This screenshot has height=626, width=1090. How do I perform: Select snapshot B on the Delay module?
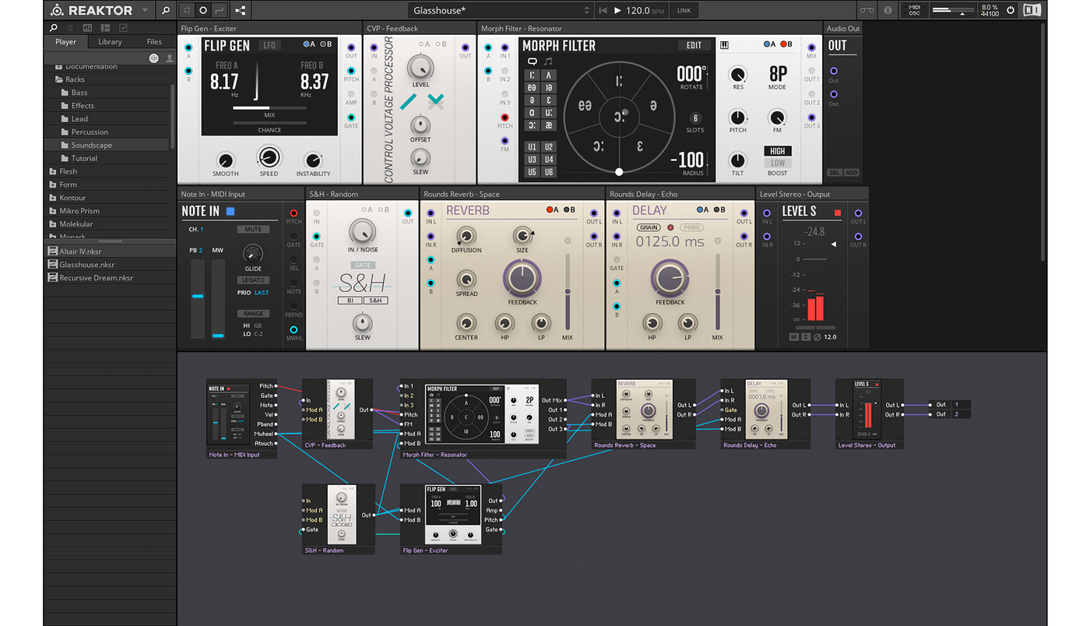pos(719,209)
